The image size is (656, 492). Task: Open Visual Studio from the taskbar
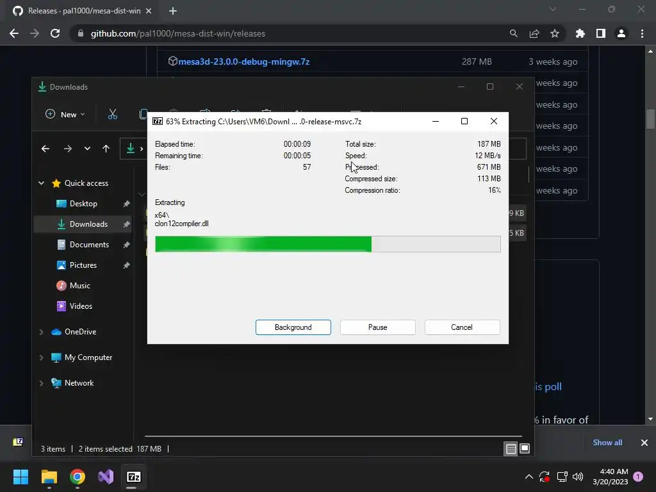(x=106, y=477)
